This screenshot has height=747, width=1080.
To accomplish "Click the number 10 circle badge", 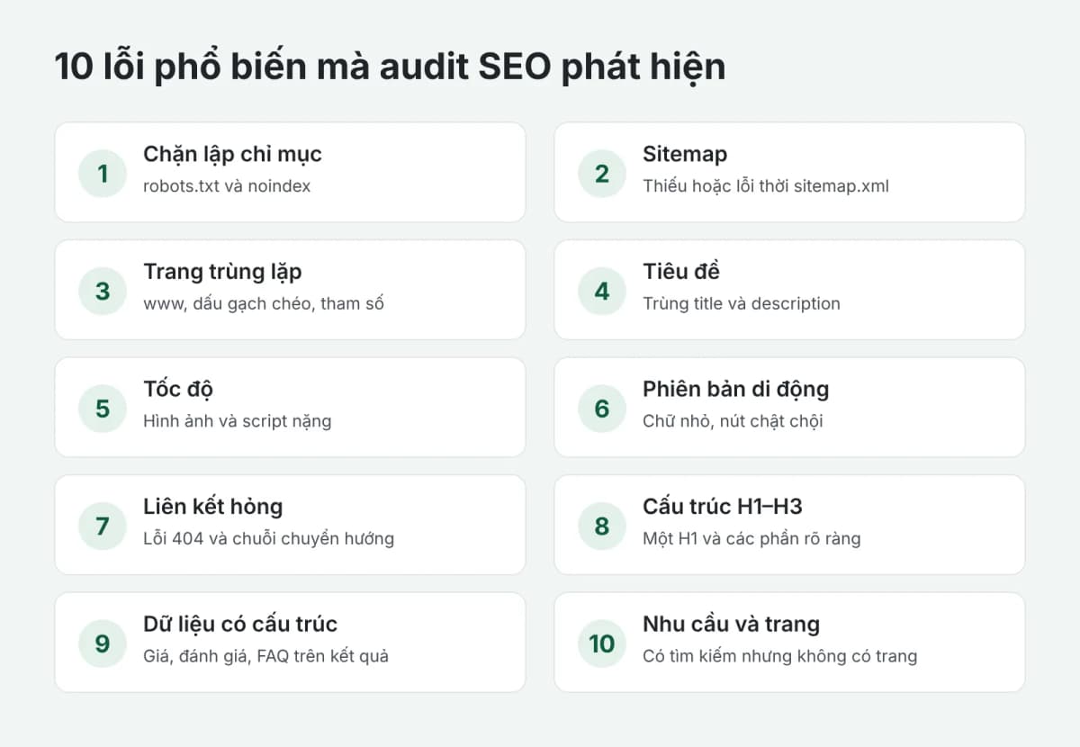I will 602,643.
